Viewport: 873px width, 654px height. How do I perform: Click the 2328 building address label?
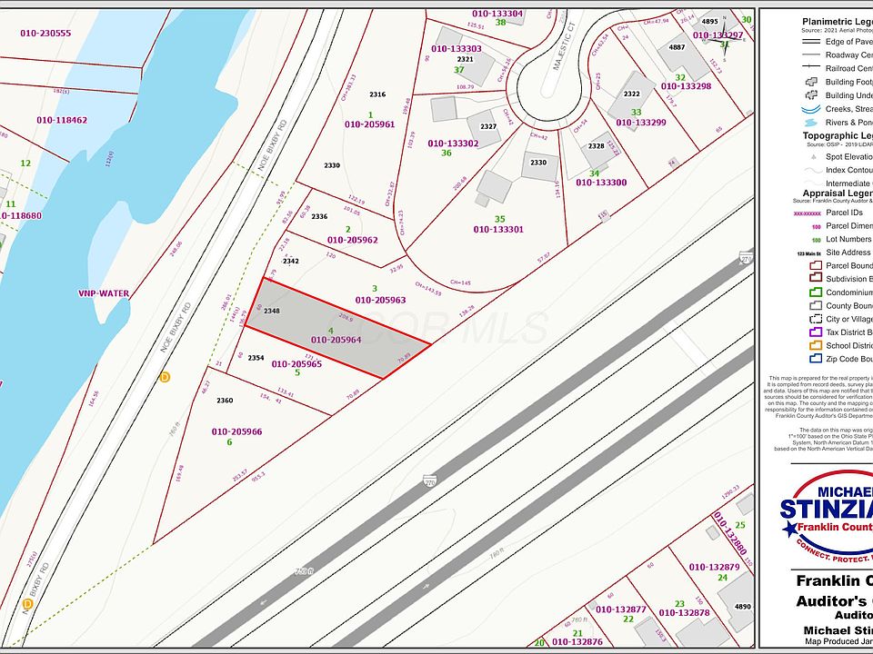(x=596, y=146)
